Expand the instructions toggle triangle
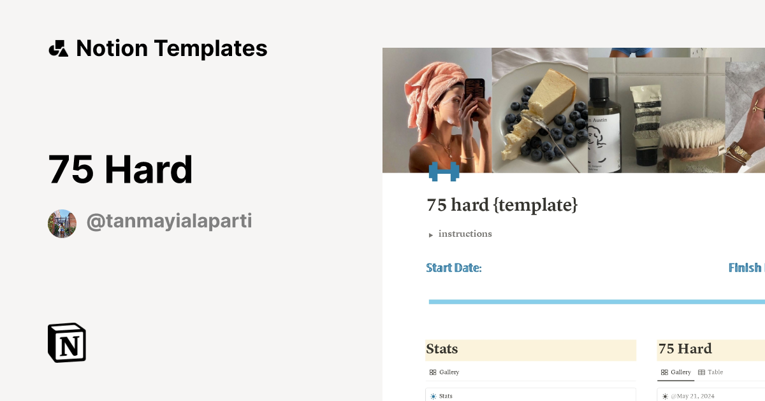 pos(431,235)
